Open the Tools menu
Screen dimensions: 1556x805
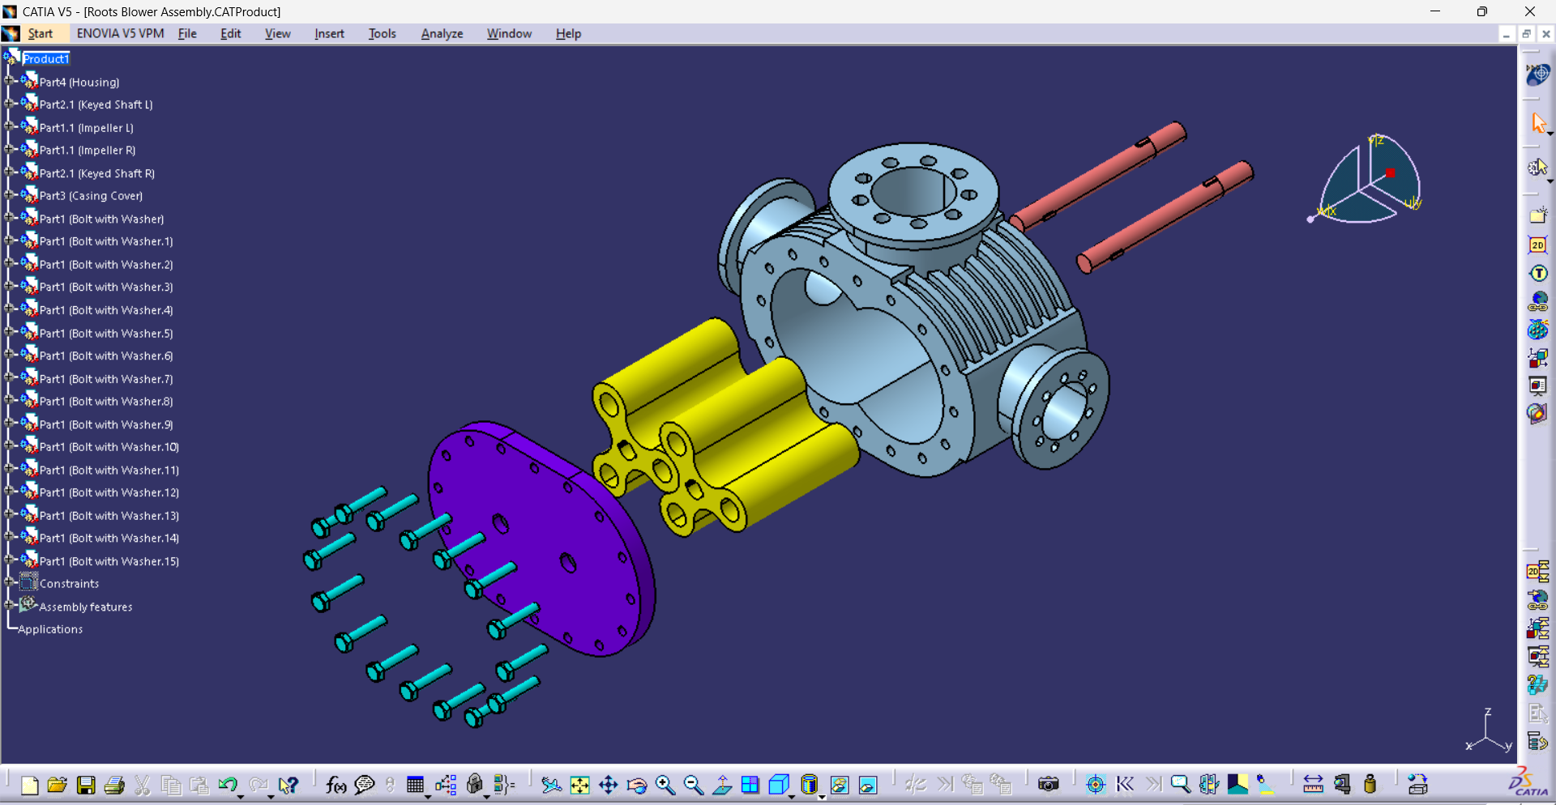[x=382, y=33]
